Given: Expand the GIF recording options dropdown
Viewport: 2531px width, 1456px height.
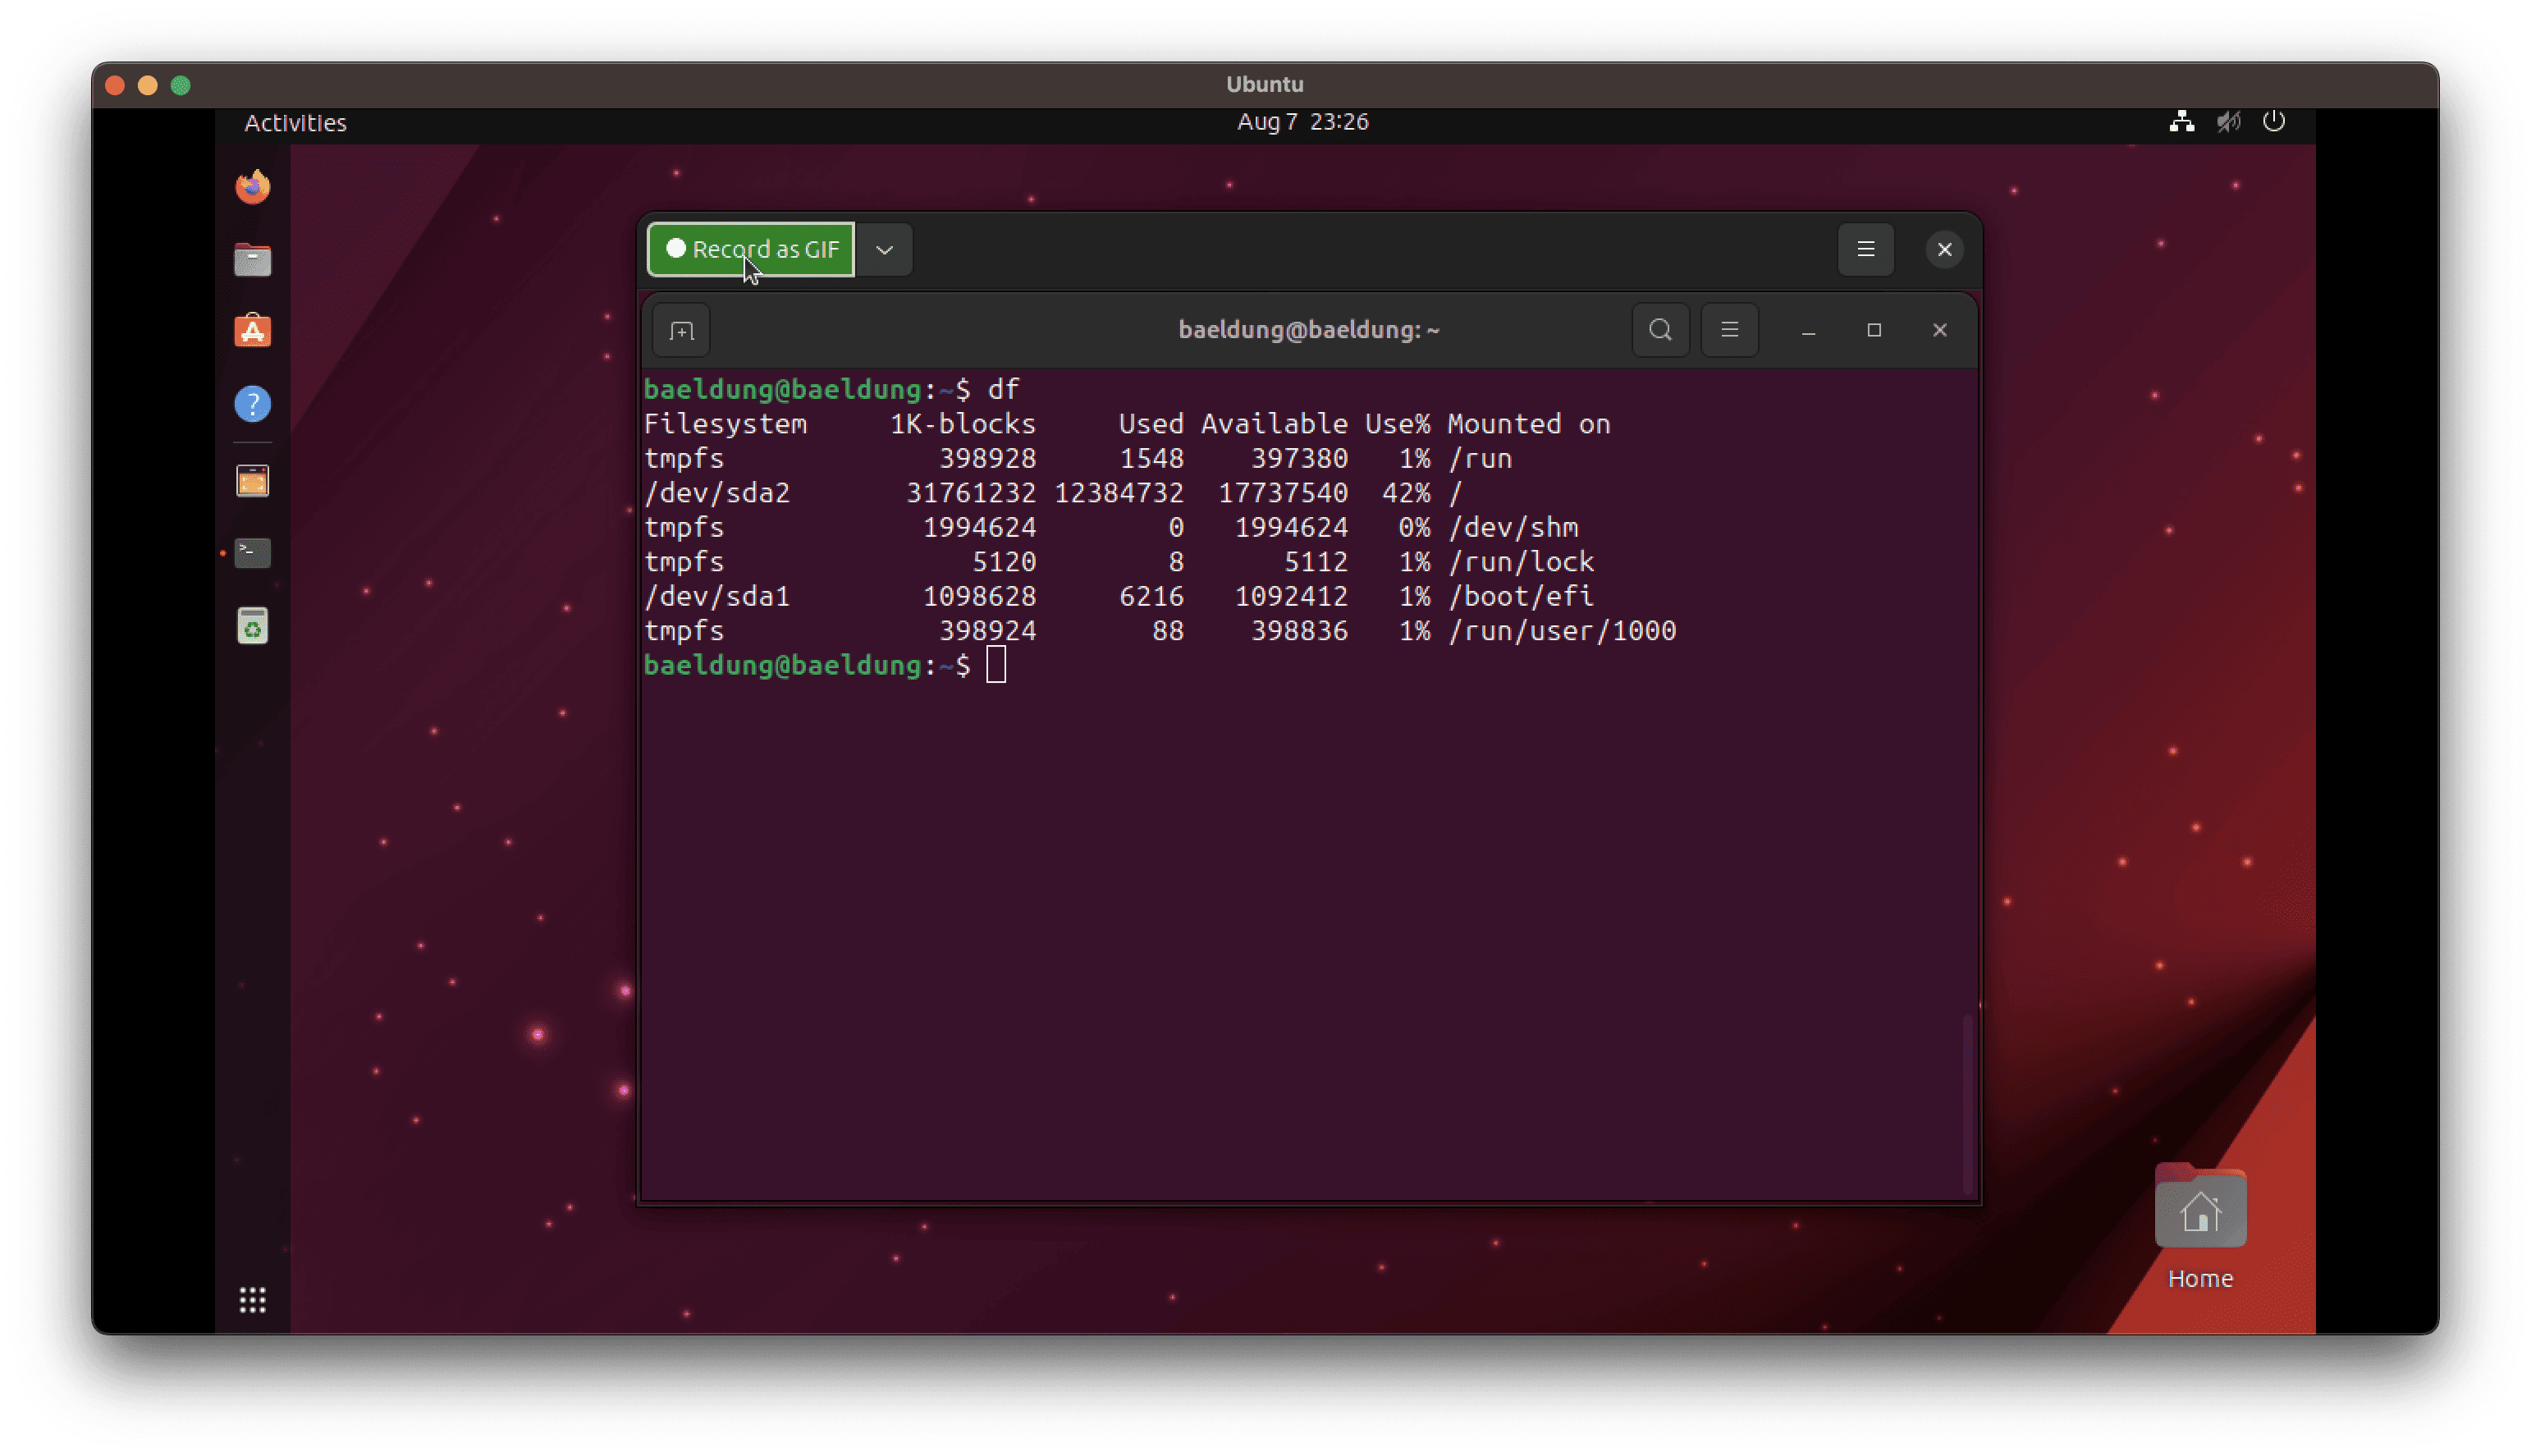Looking at the screenshot, I should (886, 249).
